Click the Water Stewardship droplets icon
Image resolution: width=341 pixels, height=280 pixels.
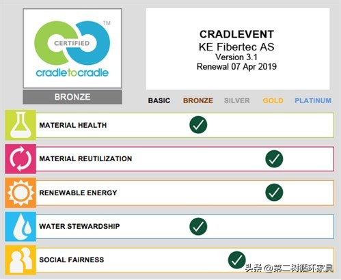click(x=21, y=226)
